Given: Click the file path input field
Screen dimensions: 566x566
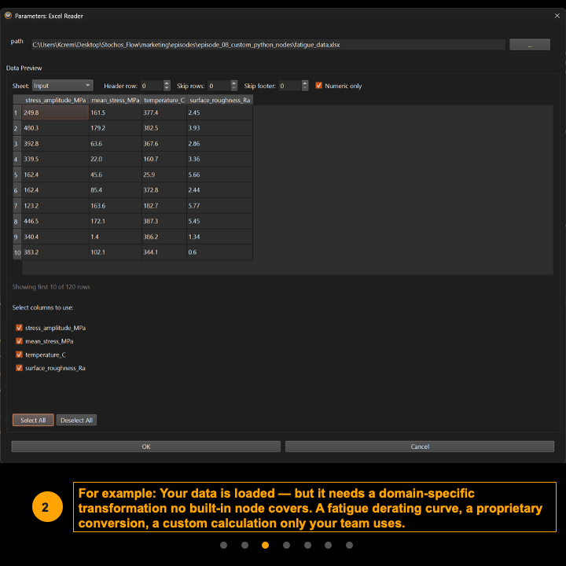Looking at the screenshot, I should 267,45.
